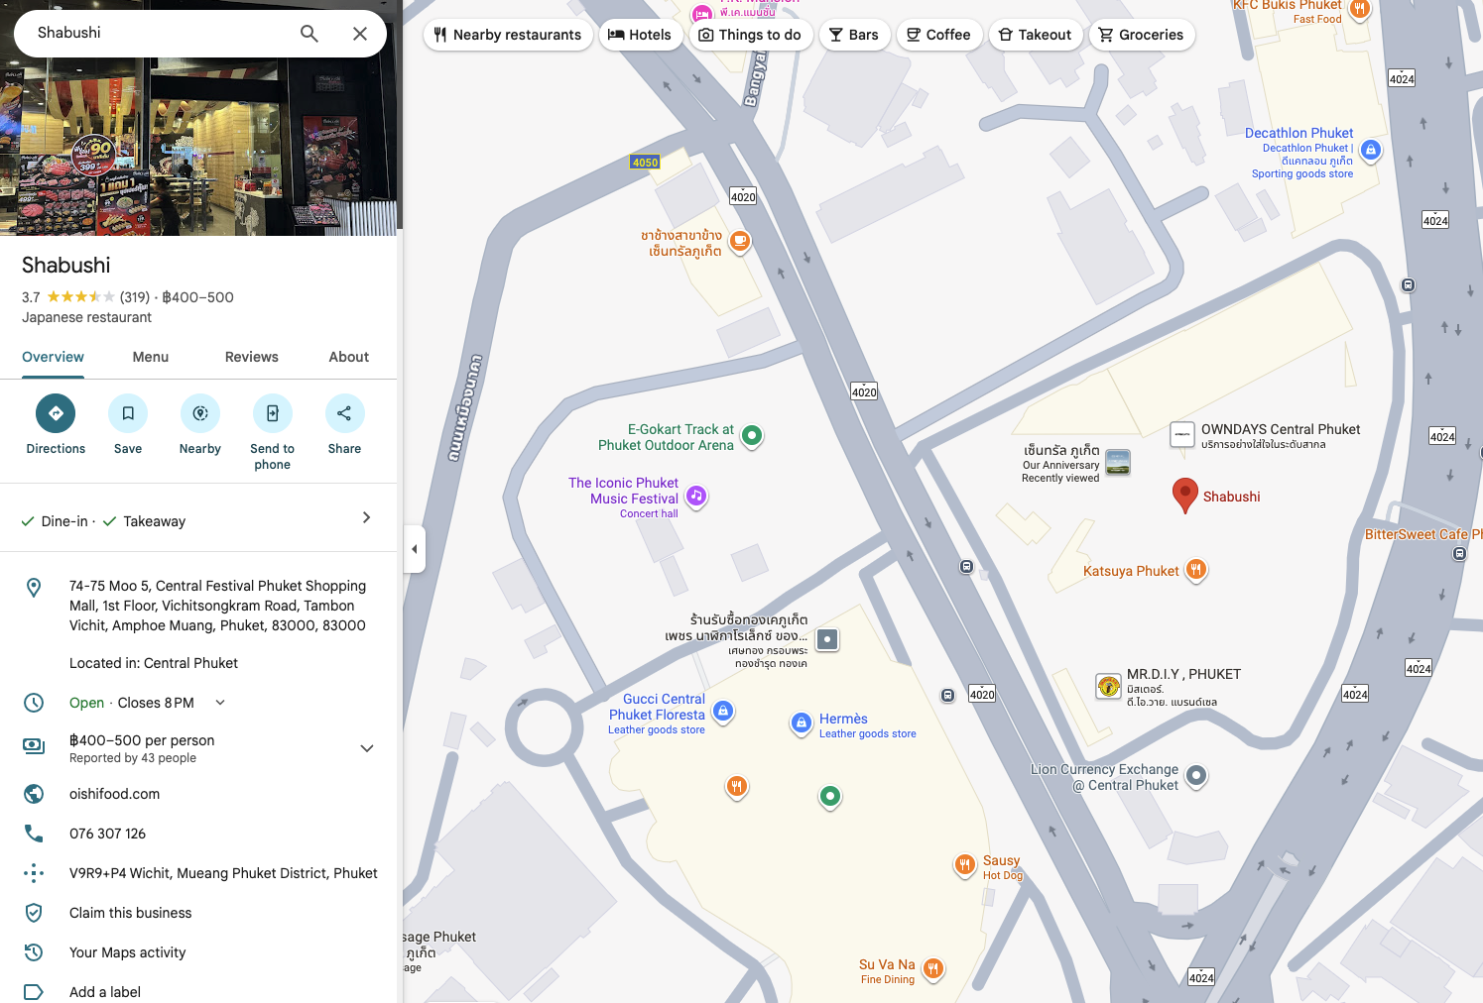Click the Add a label icon

(x=34, y=992)
